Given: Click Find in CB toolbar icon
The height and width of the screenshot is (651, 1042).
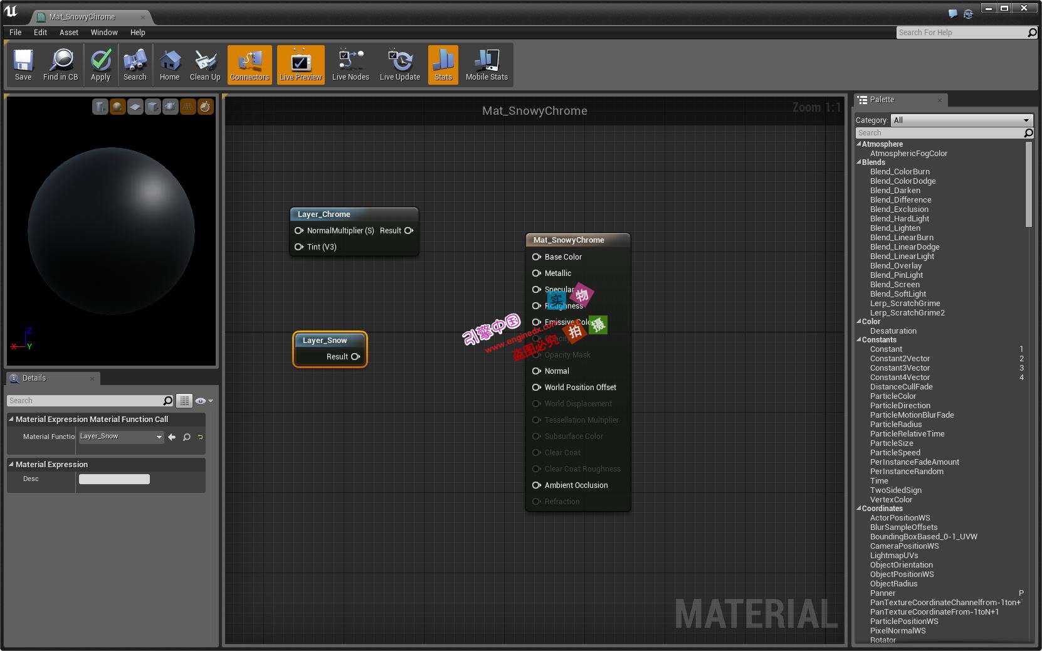Looking at the screenshot, I should (61, 65).
